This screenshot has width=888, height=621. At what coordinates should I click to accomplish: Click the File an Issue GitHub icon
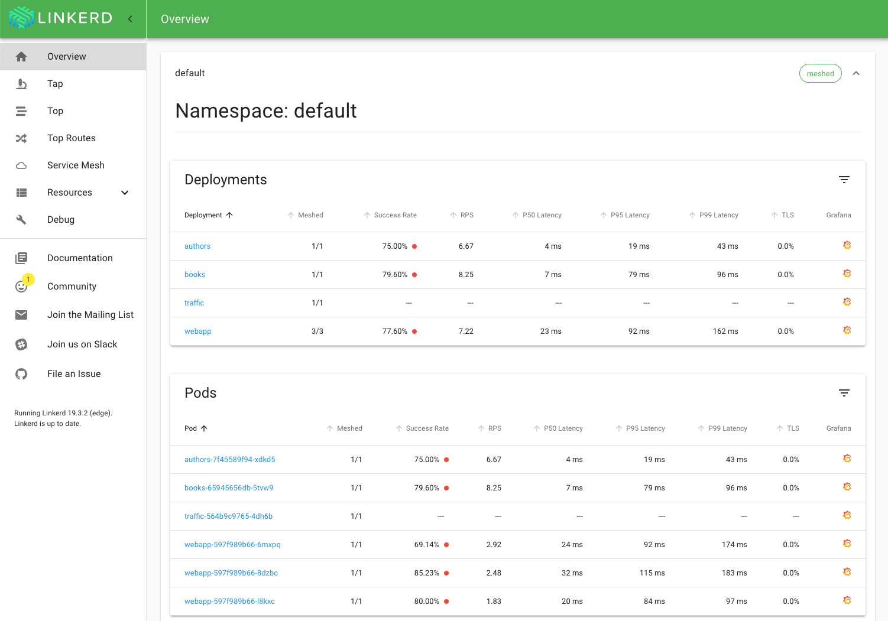pos(21,373)
